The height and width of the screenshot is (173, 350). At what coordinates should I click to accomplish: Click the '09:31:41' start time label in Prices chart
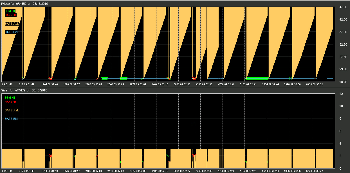pos(7,84)
